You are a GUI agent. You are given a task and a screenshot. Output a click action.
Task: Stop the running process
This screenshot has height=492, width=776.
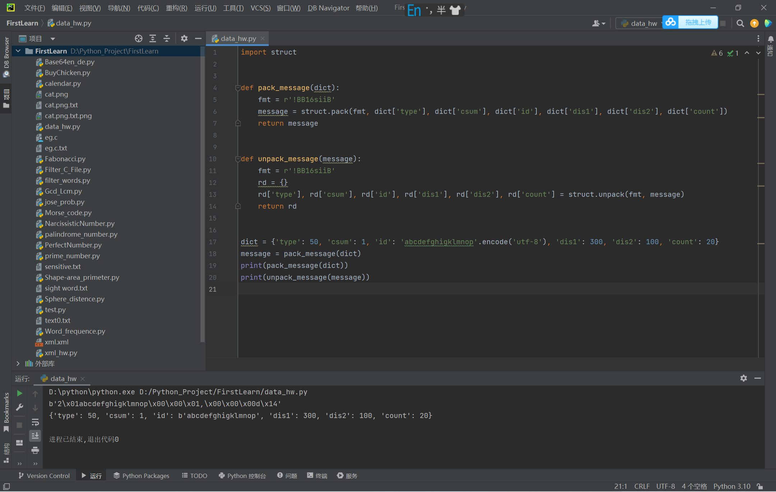[x=19, y=425]
